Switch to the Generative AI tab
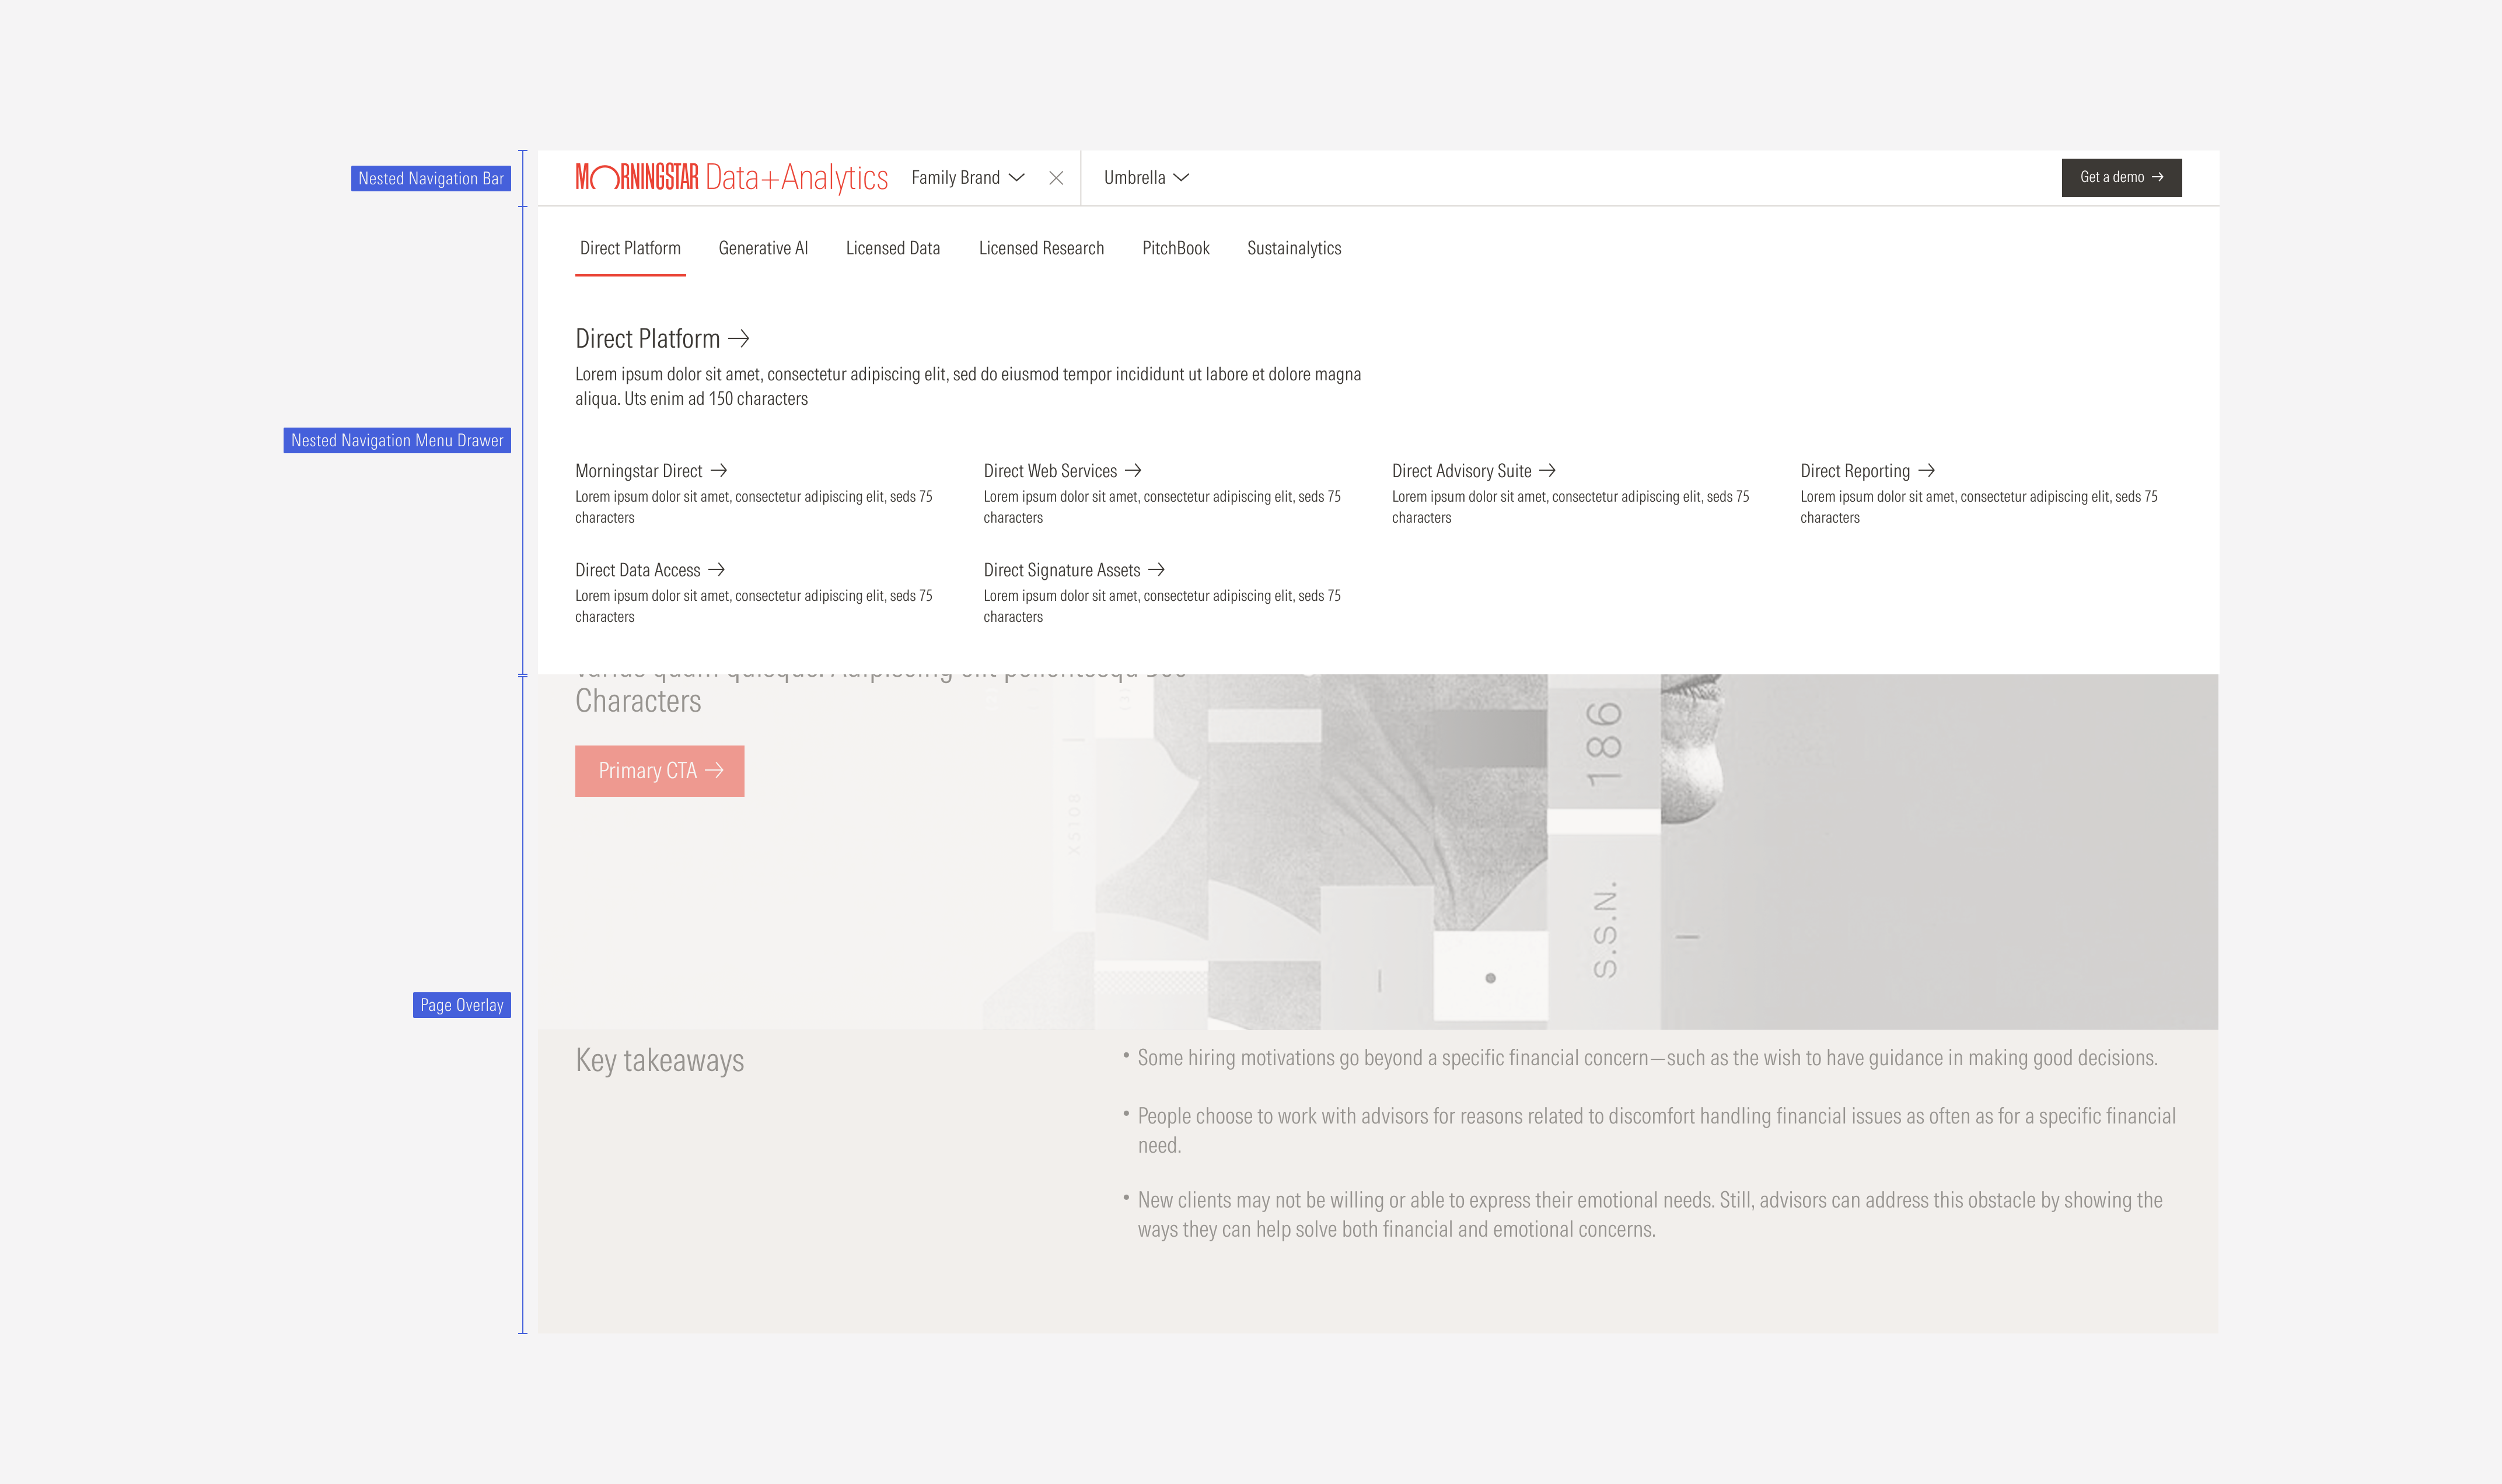Screen dimensions: 2502x1484 (x=763, y=248)
